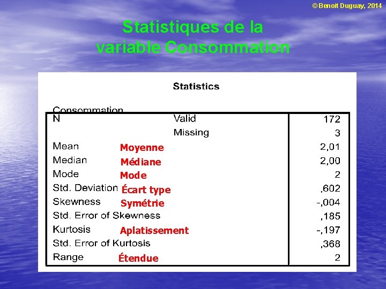Select the value ,368
The image size is (386, 289).
[x=330, y=244]
